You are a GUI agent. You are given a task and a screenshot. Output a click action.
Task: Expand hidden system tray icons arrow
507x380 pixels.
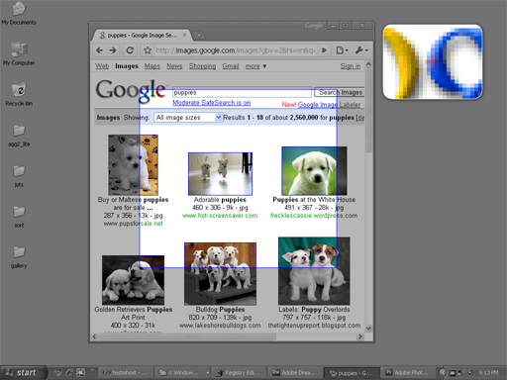coord(443,373)
